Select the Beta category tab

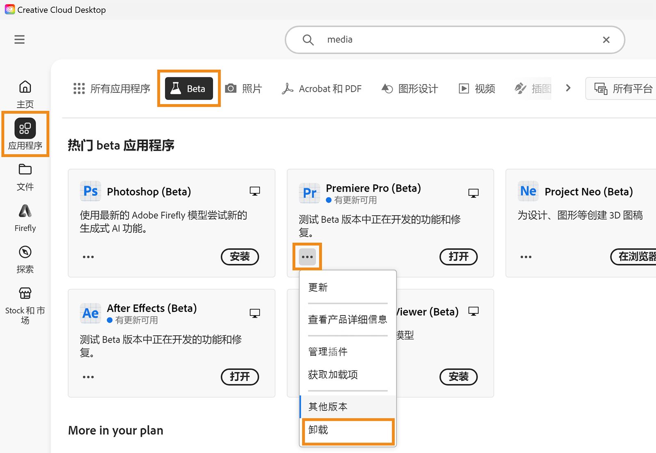(189, 89)
